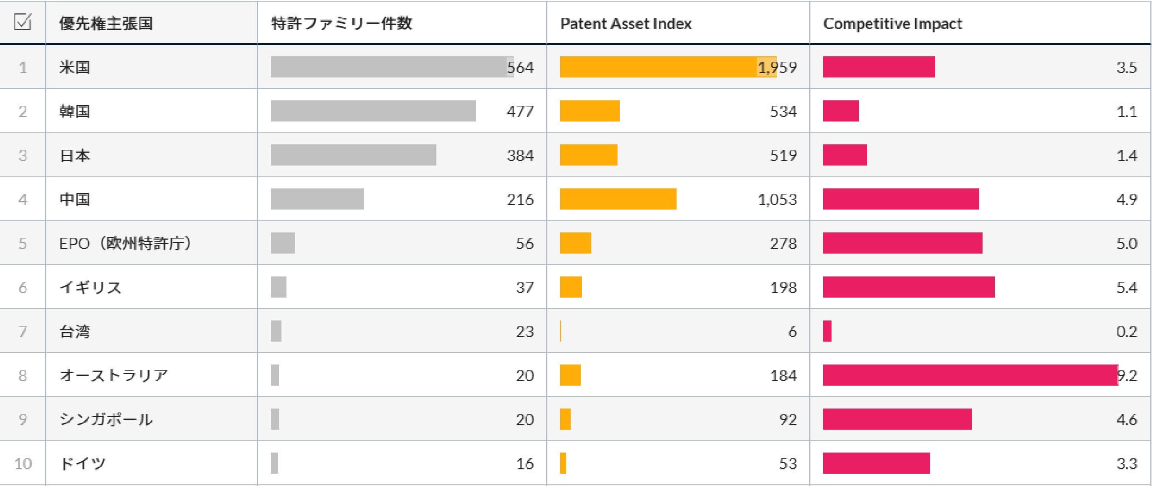Click the gray patent family bar for 米国

pos(390,67)
